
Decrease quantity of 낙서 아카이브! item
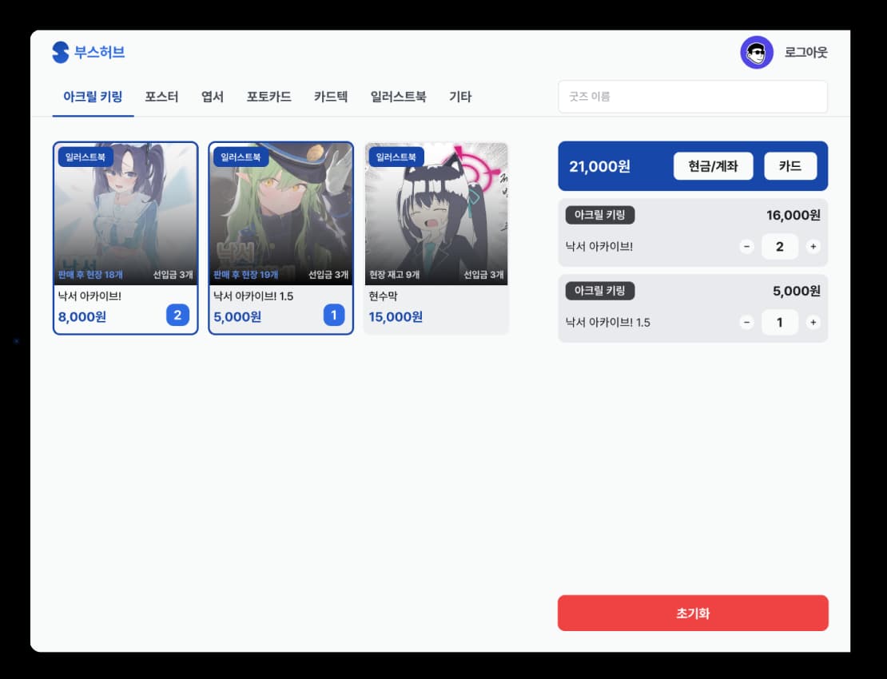[746, 247]
